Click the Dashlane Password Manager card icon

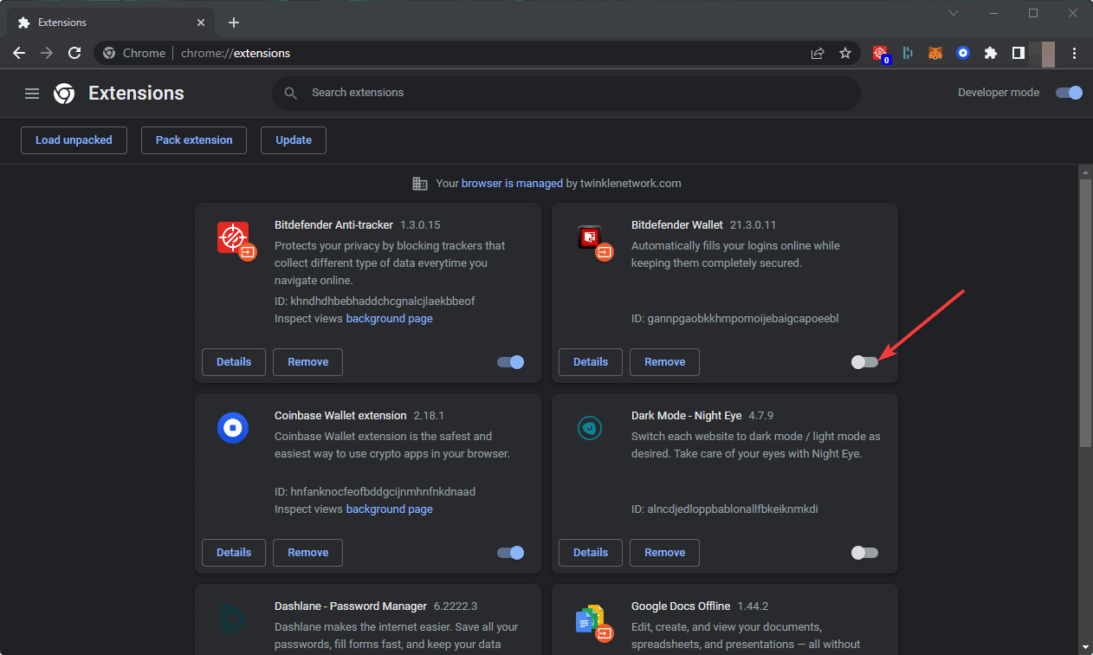tap(233, 618)
